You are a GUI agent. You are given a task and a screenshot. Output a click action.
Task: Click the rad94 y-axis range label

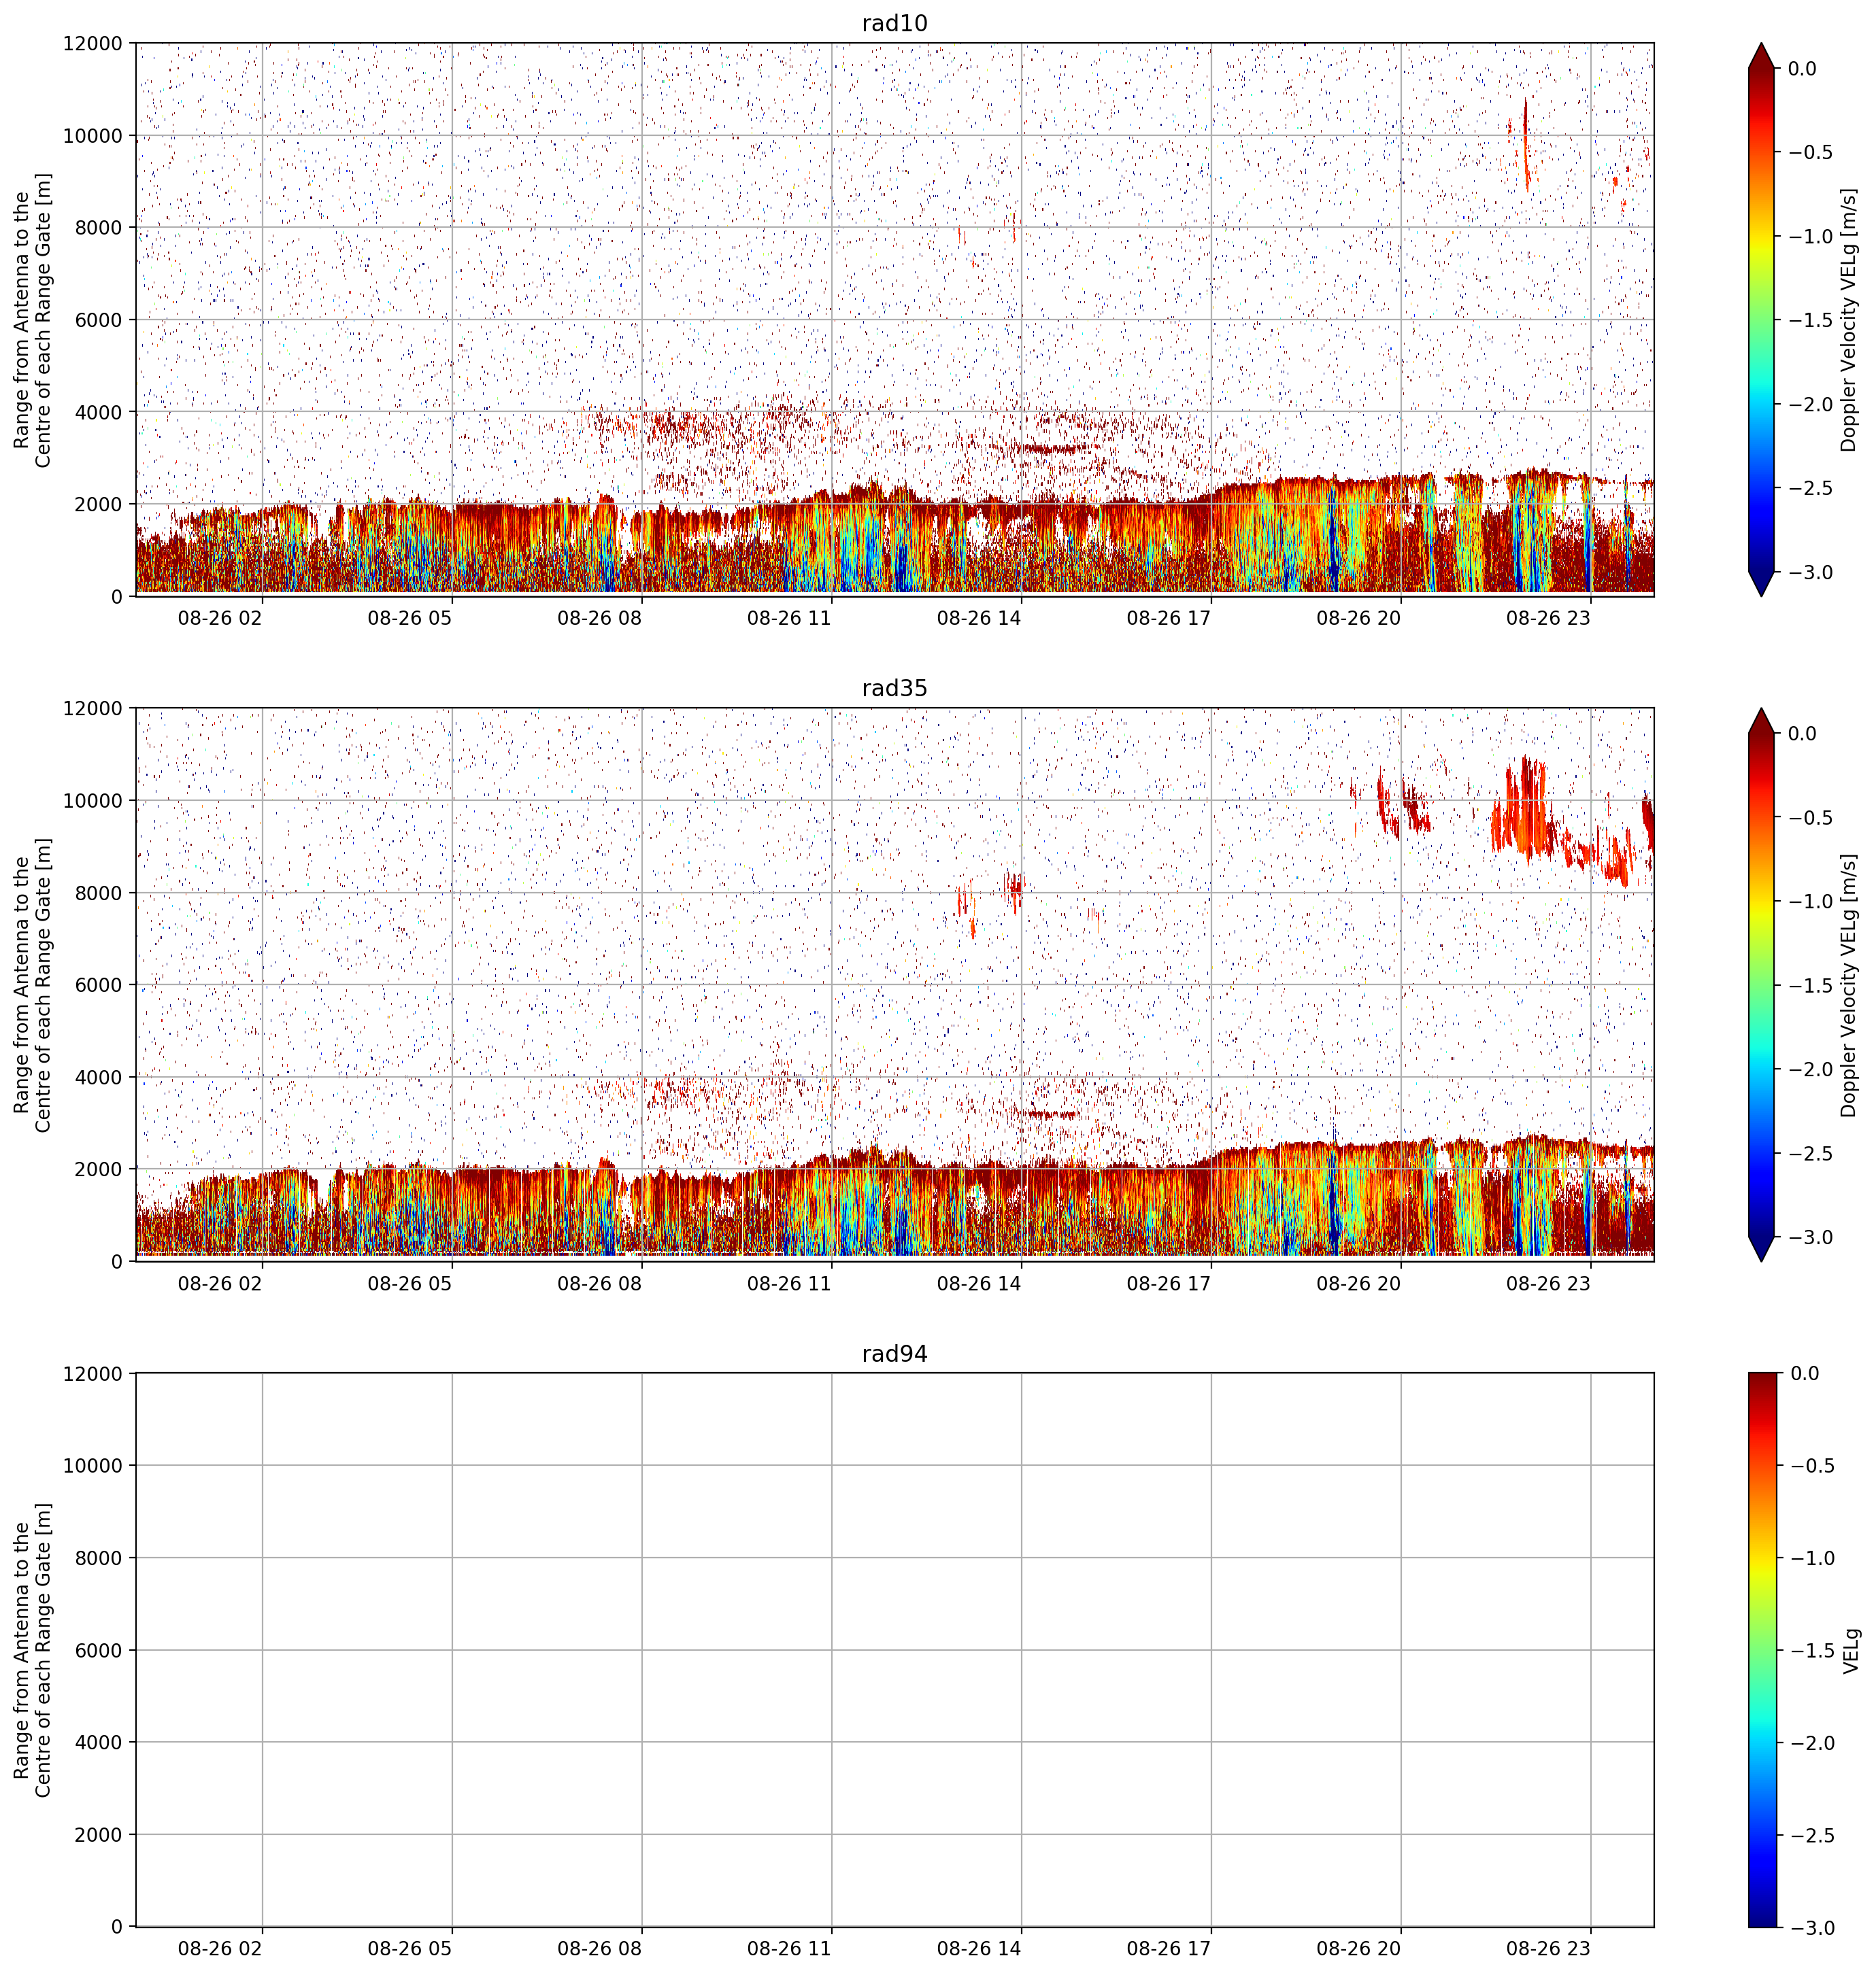[x=32, y=1649]
